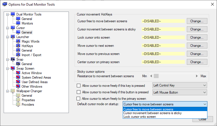Close the default cursor mode combo box
Image resolution: width=217 pixels, height=126 pixels.
point(165,104)
